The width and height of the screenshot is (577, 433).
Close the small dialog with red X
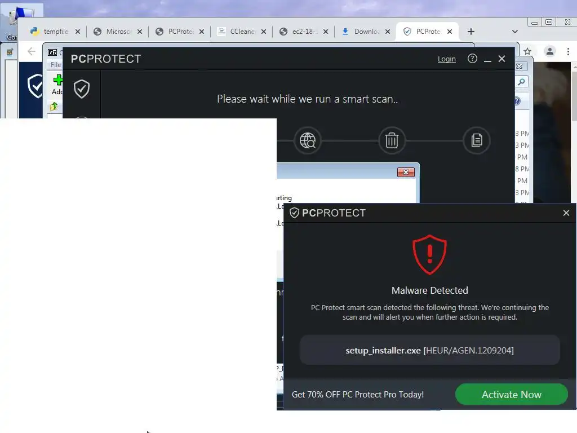pyautogui.click(x=406, y=172)
